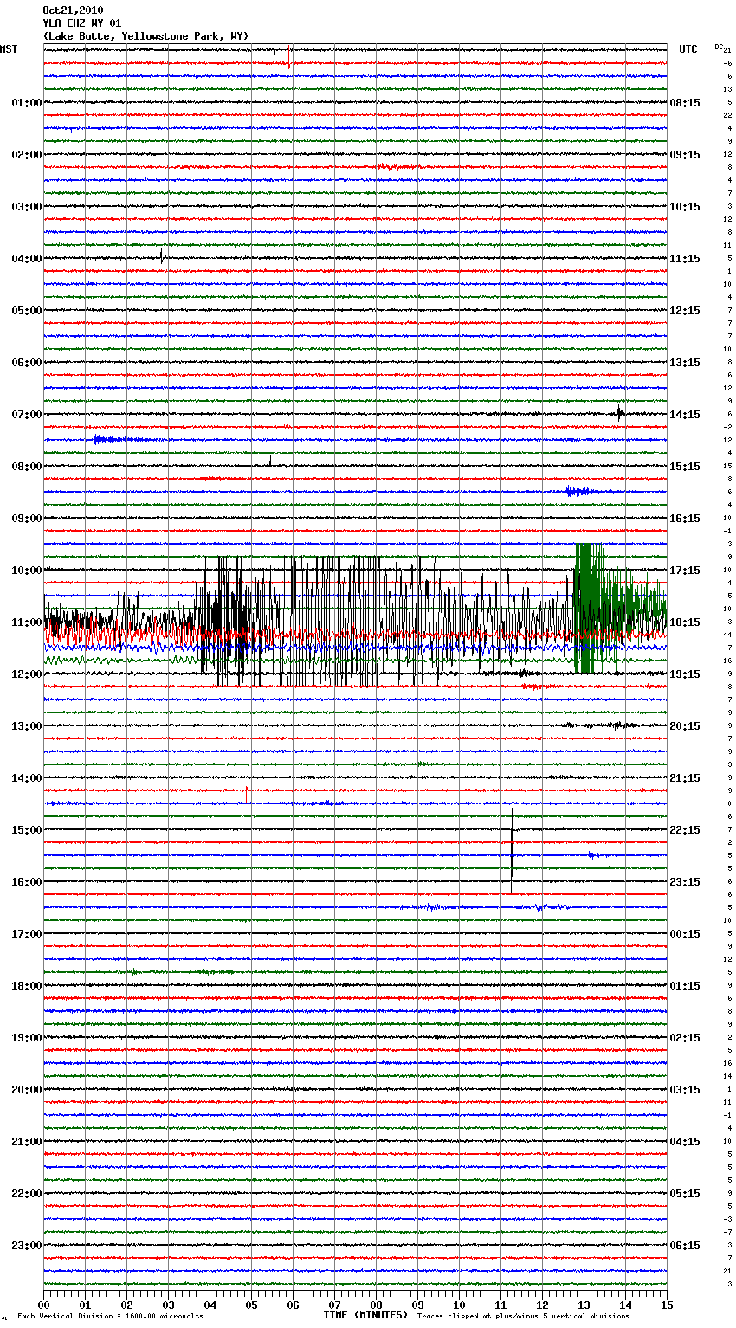Click the 05:15 UTC time label
This screenshot has height=1328, width=736.
(685, 1194)
